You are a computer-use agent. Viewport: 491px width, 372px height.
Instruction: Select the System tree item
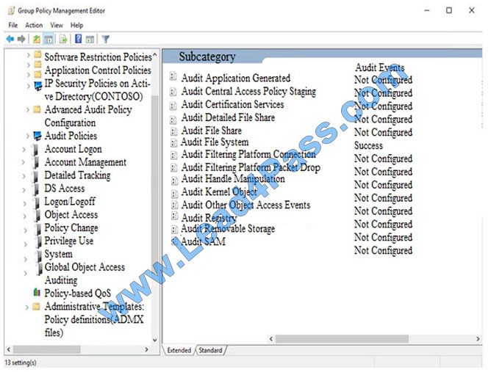click(x=58, y=254)
